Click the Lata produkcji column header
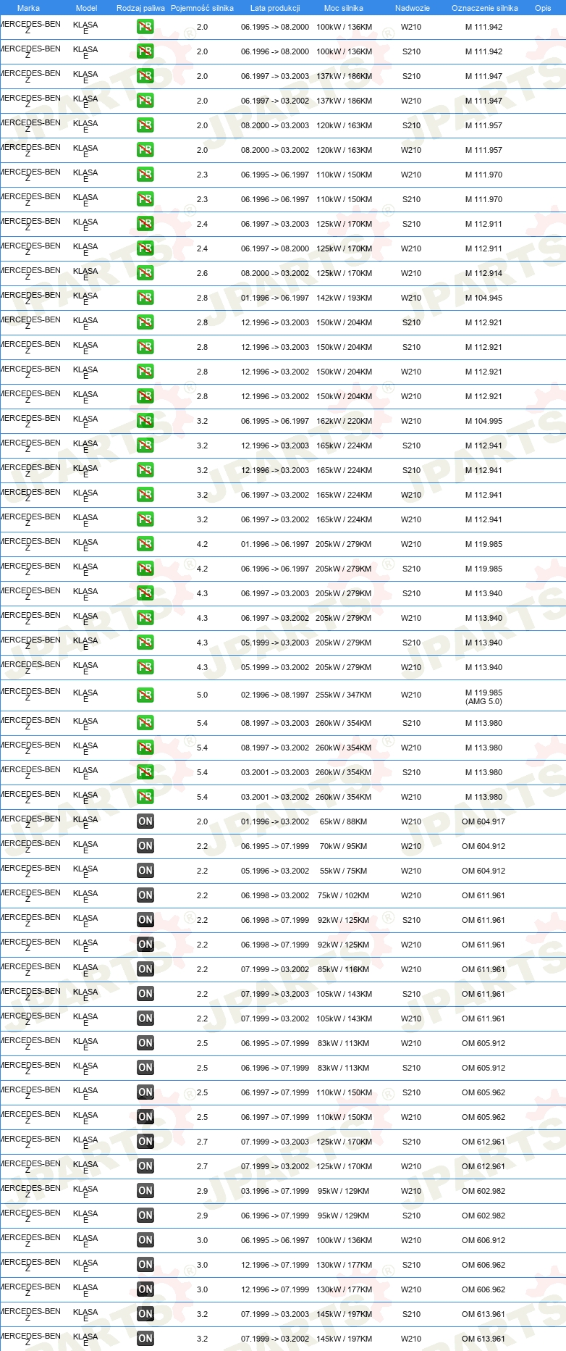Viewport: 566px width, 1351px height. 275,8
